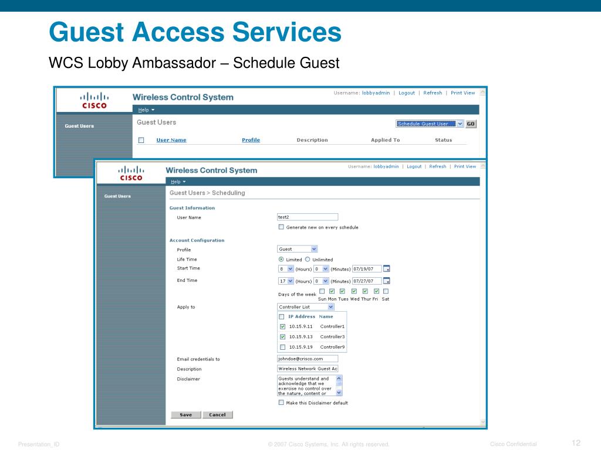This screenshot has height=450, width=601.
Task: Sort by the User Name column link
Action: point(171,140)
